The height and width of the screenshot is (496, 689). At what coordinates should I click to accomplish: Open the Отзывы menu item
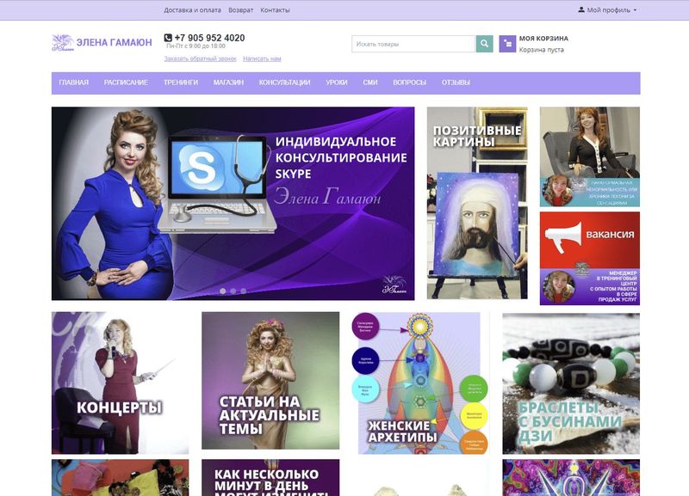pos(456,83)
